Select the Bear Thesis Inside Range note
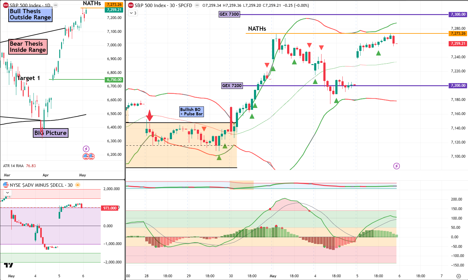The image size is (468, 280). 28,47
